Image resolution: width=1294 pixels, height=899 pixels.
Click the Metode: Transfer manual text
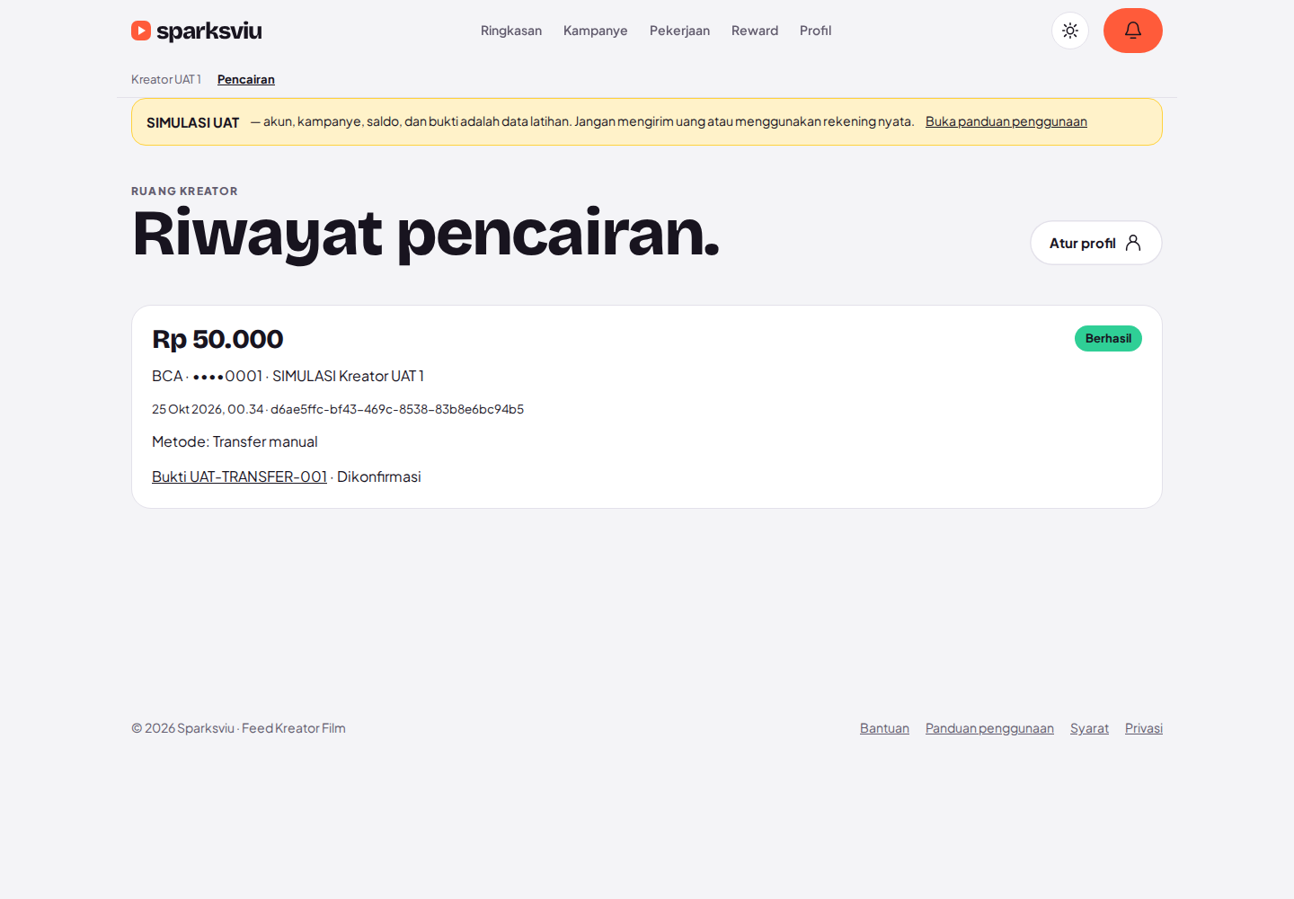tap(235, 441)
